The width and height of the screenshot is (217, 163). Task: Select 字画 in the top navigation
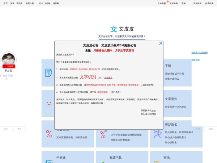coord(184,3)
